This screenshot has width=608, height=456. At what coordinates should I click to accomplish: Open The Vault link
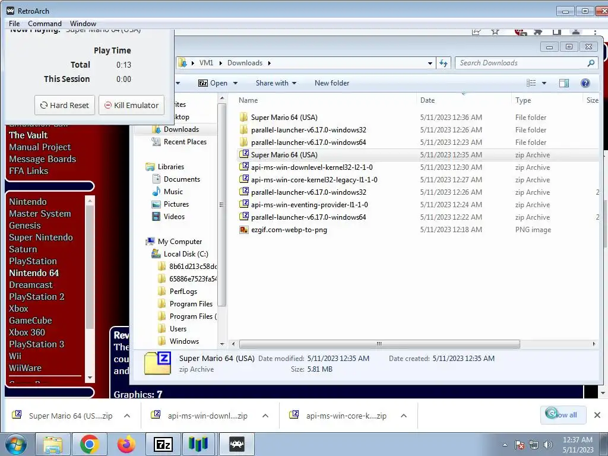pyautogui.click(x=28, y=135)
